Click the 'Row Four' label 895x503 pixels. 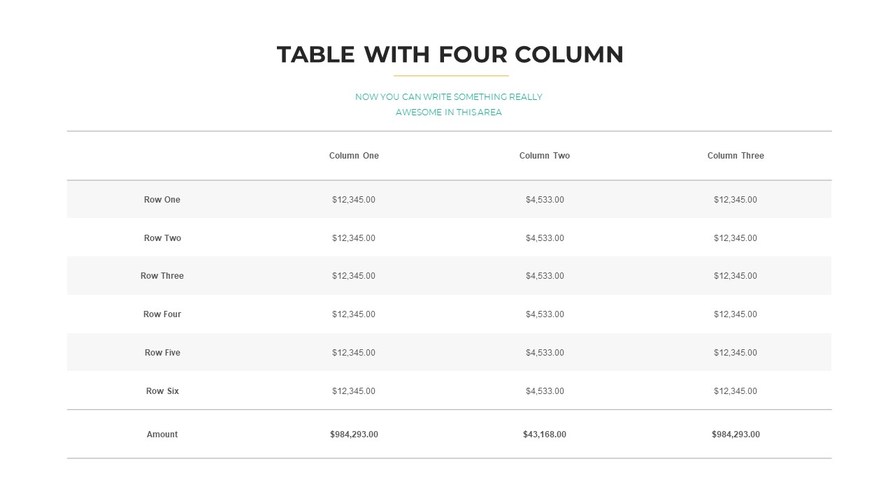point(162,314)
